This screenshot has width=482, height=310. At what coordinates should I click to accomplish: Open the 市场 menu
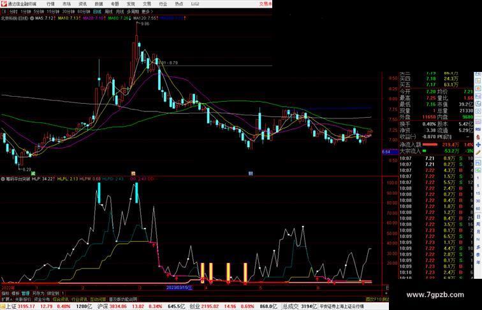click(67, 4)
